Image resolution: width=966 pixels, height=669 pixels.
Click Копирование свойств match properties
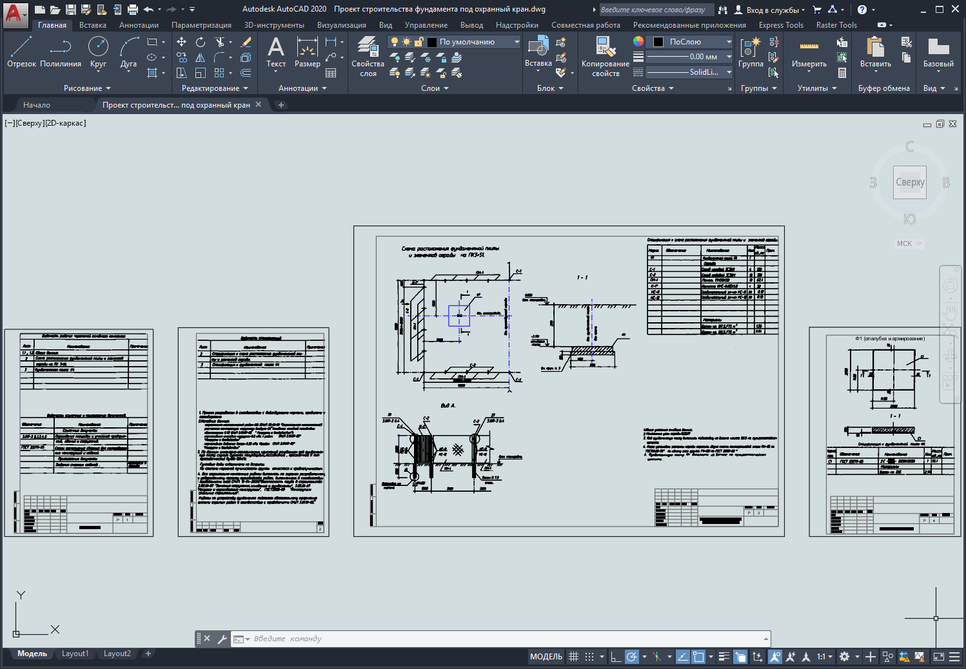click(605, 57)
